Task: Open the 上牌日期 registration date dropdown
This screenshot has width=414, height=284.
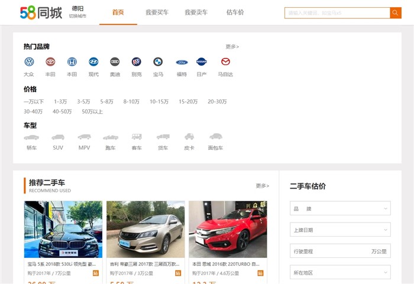Action: (x=340, y=230)
